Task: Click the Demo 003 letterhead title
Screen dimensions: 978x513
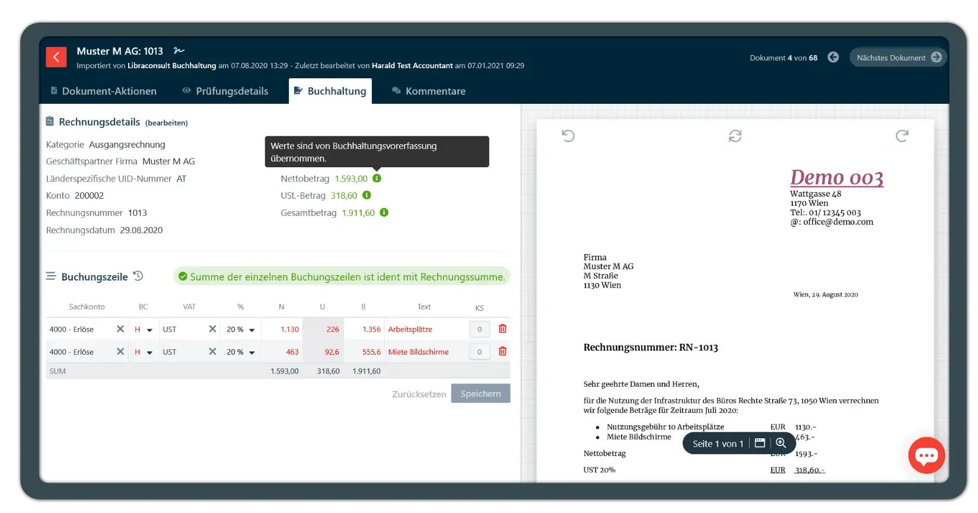Action: tap(837, 177)
